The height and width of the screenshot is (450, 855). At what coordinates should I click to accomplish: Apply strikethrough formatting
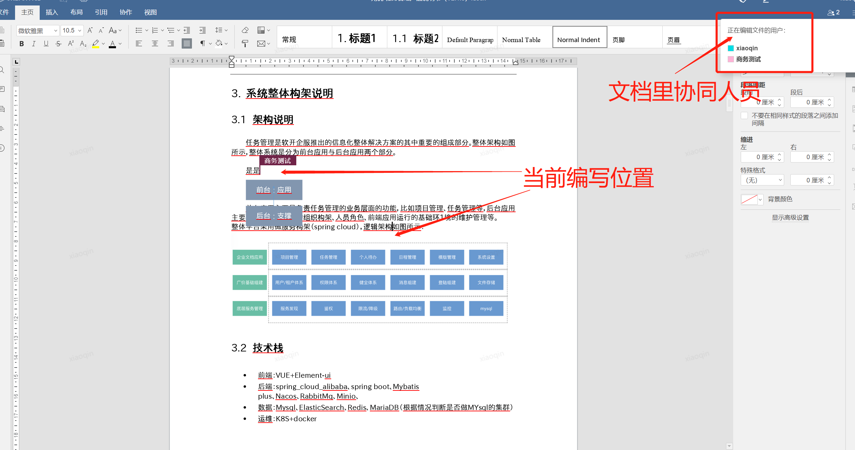click(59, 44)
